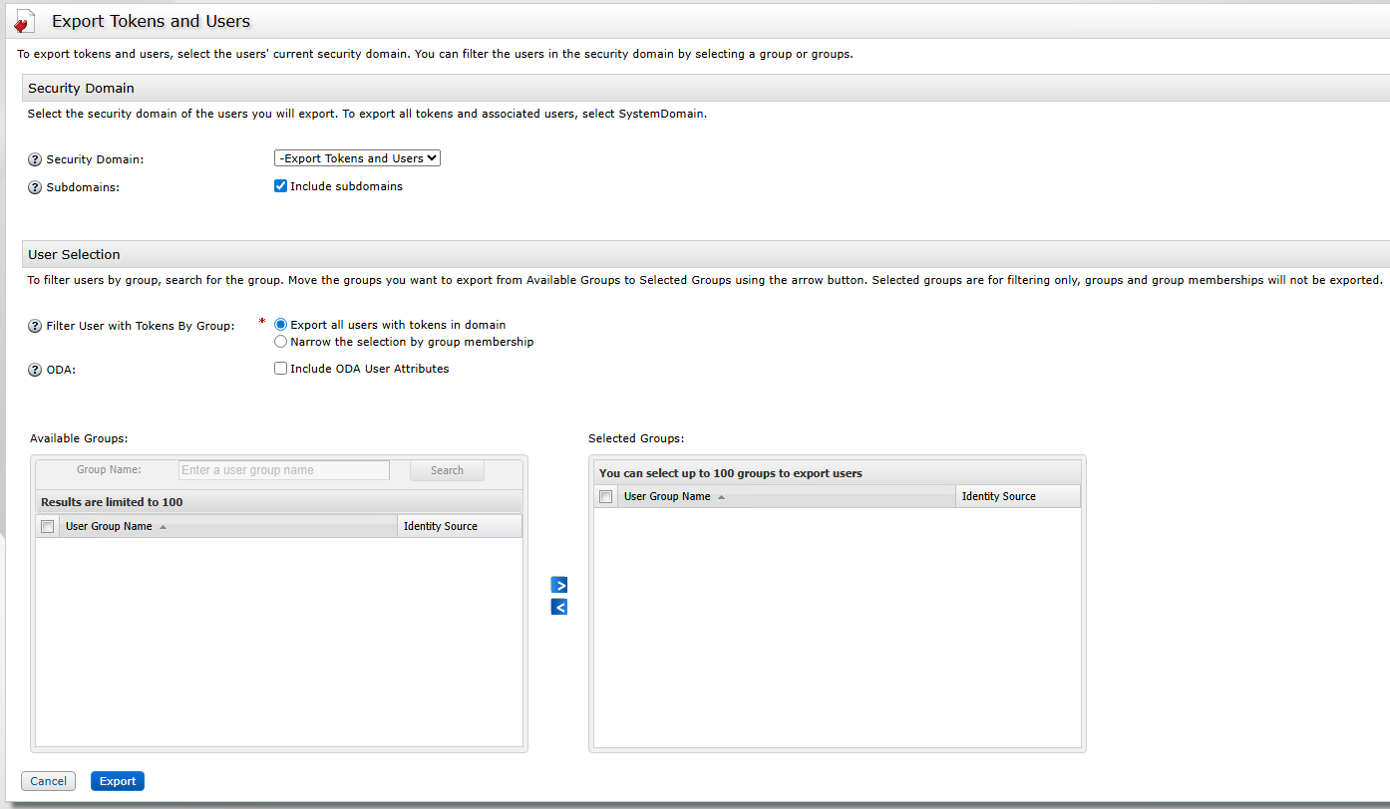1390x809 pixels.
Task: Uncheck the Include subdomains checkbox
Action: [281, 186]
